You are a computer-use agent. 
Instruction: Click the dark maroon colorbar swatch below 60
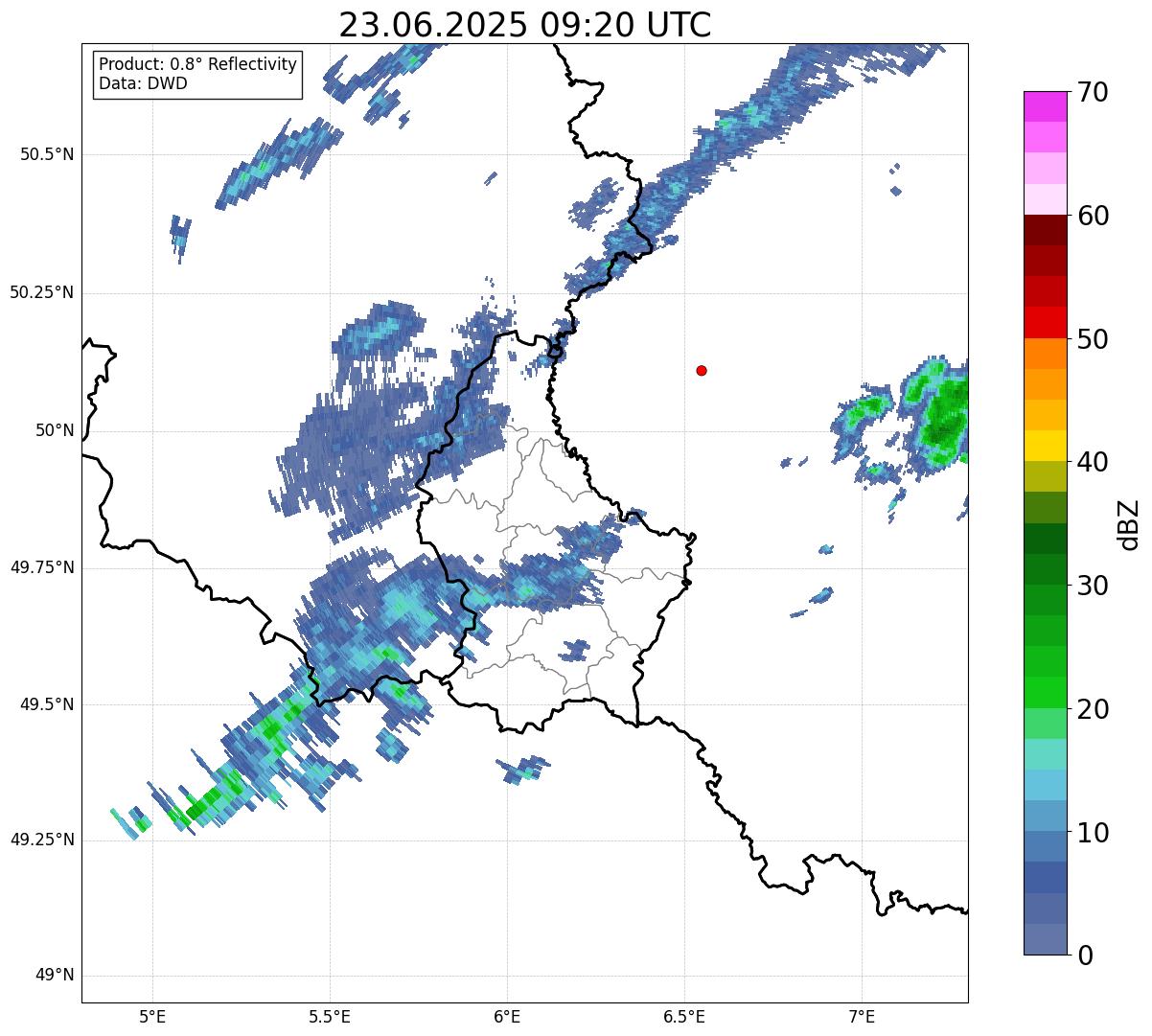point(1046,230)
